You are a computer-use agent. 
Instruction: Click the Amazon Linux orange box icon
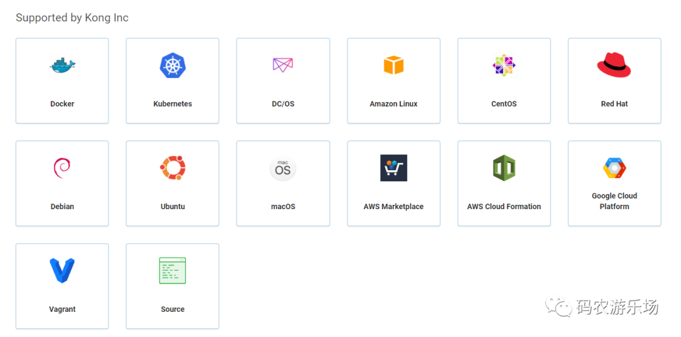tap(393, 65)
